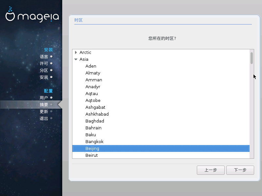Select Ashkhabad entry
The height and width of the screenshot is (196, 262).
tap(97, 114)
